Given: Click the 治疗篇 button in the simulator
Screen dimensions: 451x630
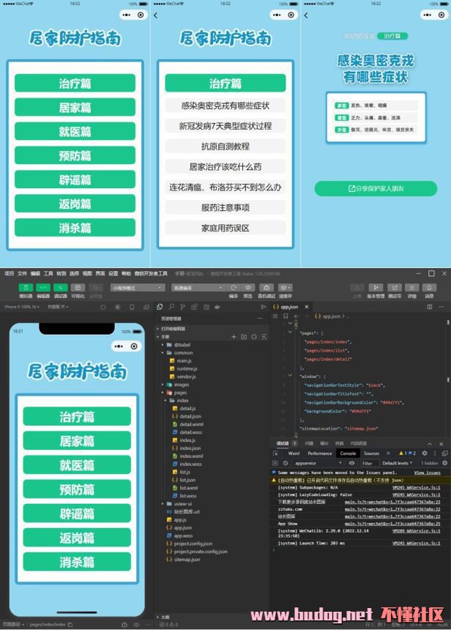Looking at the screenshot, I should click(x=77, y=417).
